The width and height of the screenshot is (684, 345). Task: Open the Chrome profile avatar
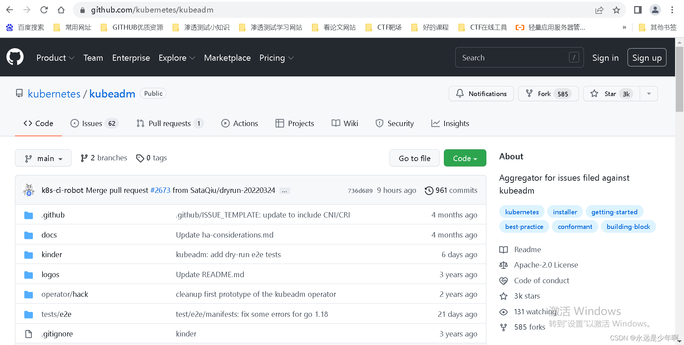tap(655, 10)
